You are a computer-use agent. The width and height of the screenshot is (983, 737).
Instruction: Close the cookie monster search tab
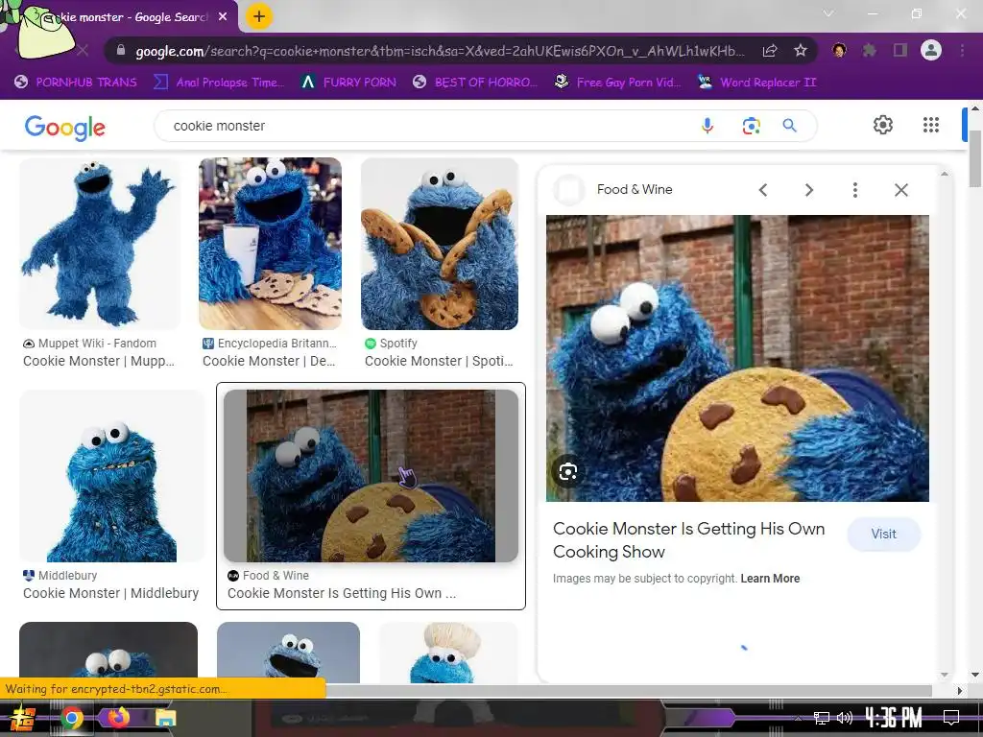coord(223,17)
